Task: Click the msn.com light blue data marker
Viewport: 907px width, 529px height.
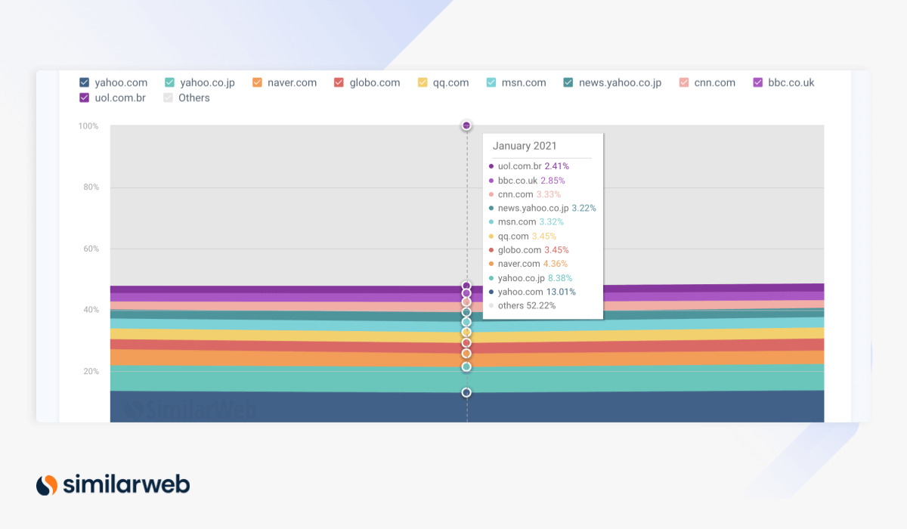Action: (466, 322)
